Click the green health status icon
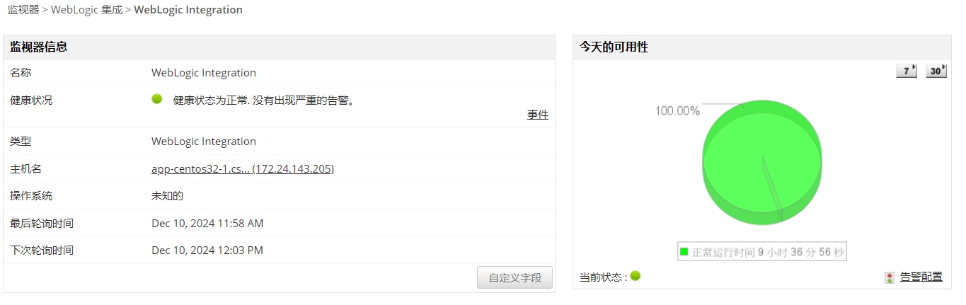966x305 pixels. coord(157,99)
